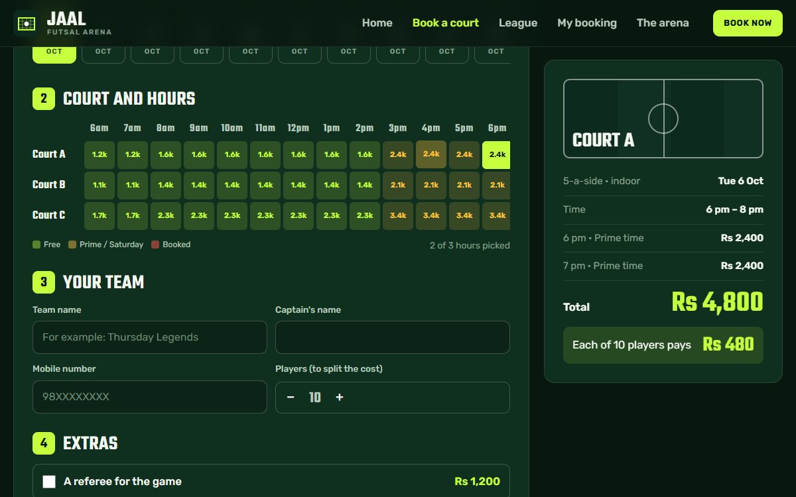Image resolution: width=796 pixels, height=497 pixels.
Task: Go to the Home page
Action: tap(377, 23)
